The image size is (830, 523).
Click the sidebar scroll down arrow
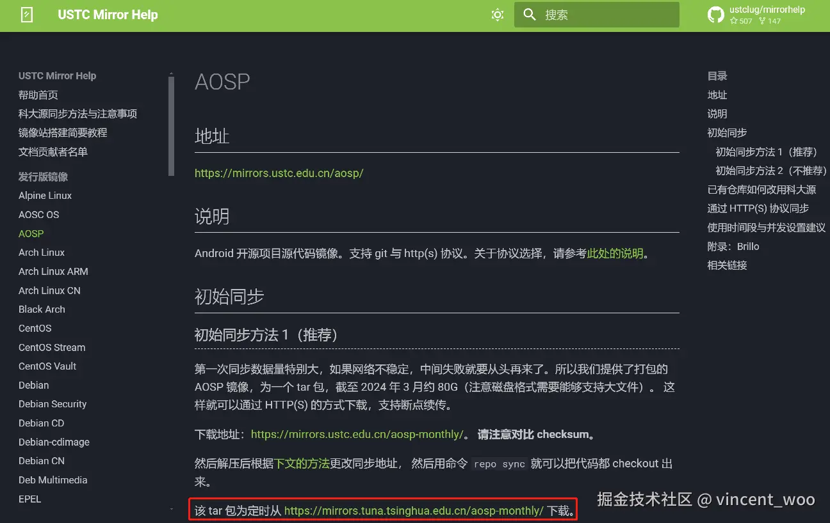171,509
